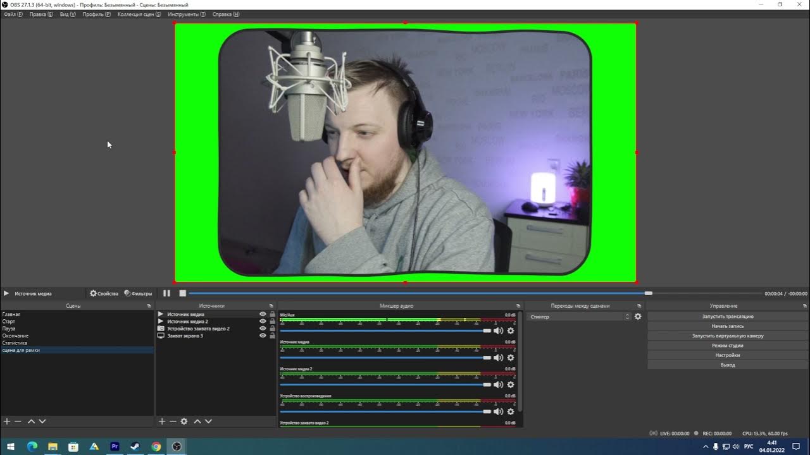This screenshot has width=810, height=455.
Task: Open the Профиль menu
Action: click(x=97, y=14)
